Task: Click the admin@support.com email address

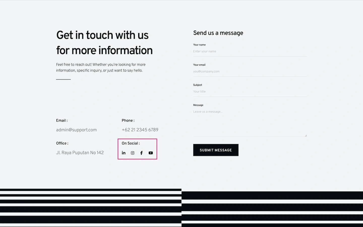Action: point(76,130)
